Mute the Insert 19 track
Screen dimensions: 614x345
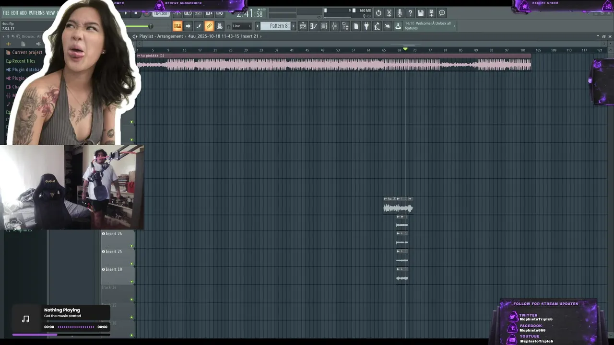click(x=132, y=282)
